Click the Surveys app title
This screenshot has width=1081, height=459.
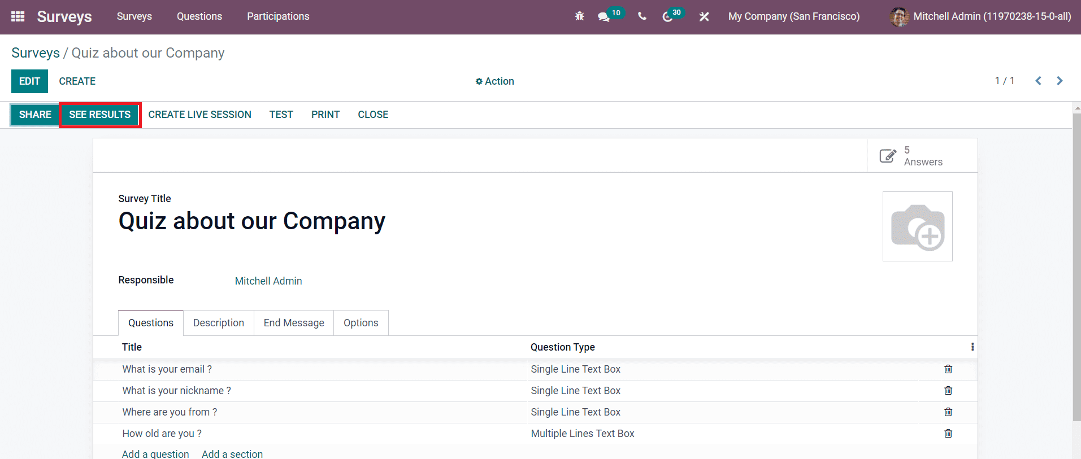coord(64,16)
